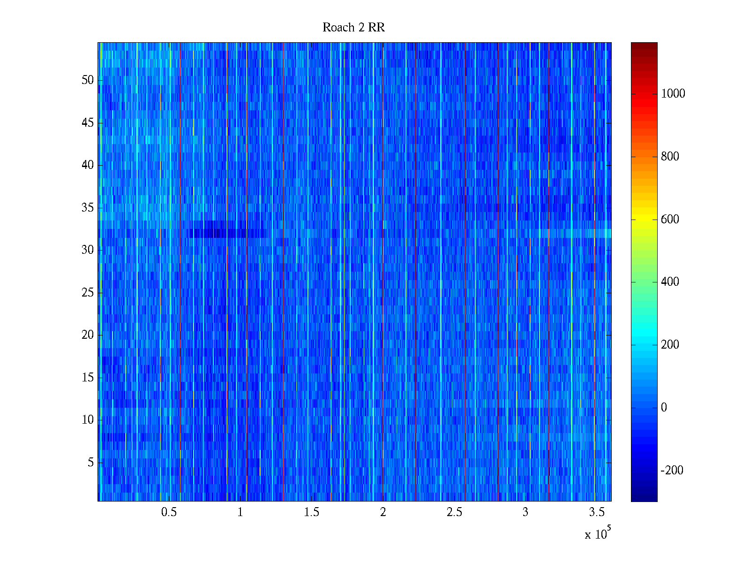Click the green region at 400 on colorbar

pyautogui.click(x=644, y=282)
